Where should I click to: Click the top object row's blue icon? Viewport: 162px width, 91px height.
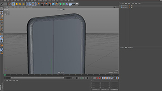tap(121, 6)
